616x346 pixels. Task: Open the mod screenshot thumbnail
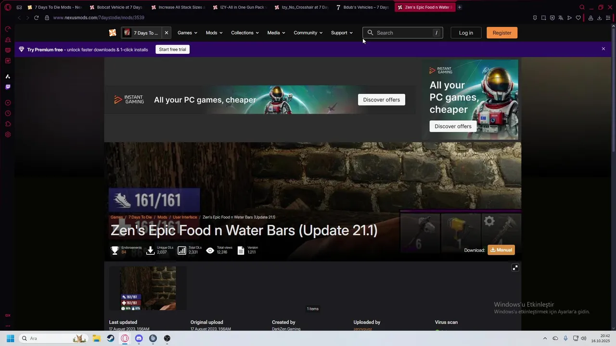(148, 288)
